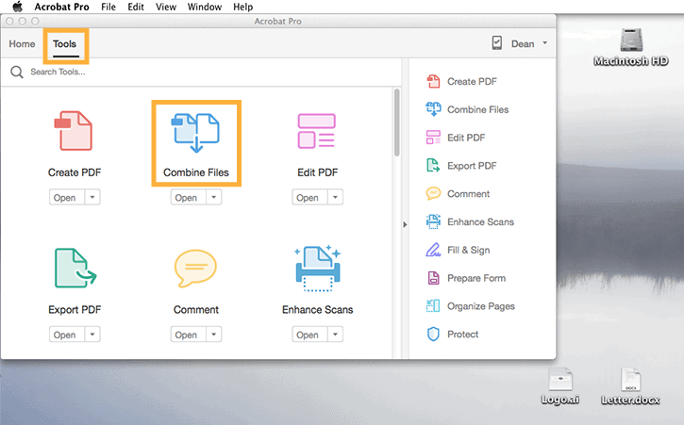This screenshot has width=684, height=425.
Task: Click Open button under Combine Files
Action: pos(188,197)
